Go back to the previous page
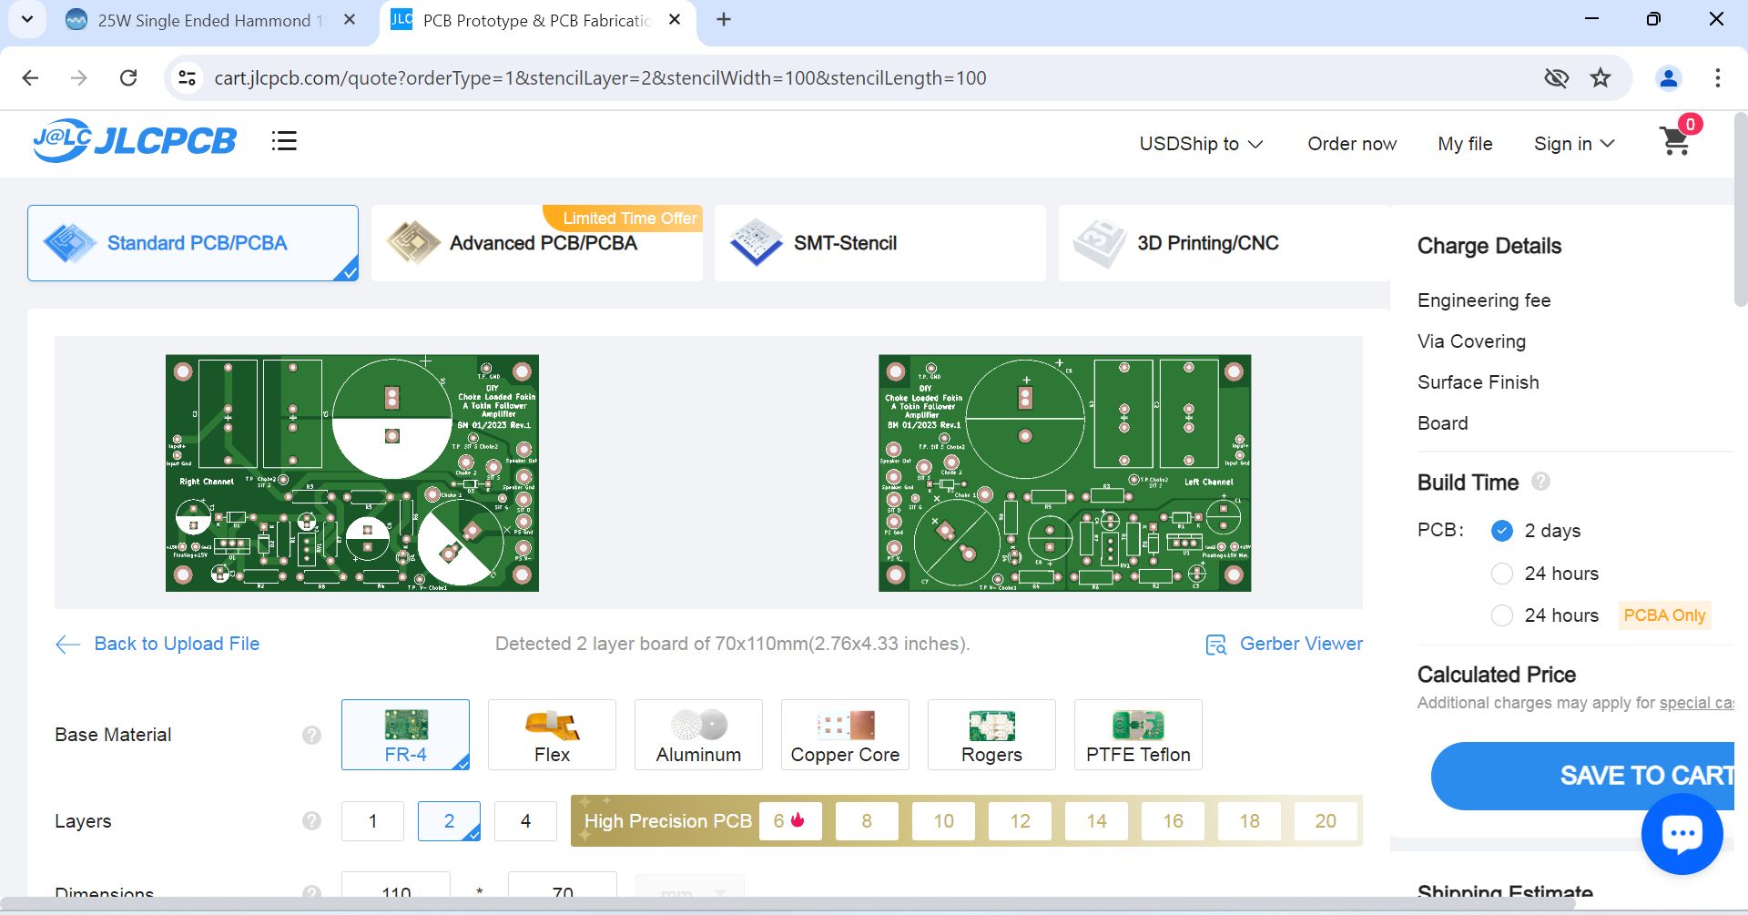 30,78
